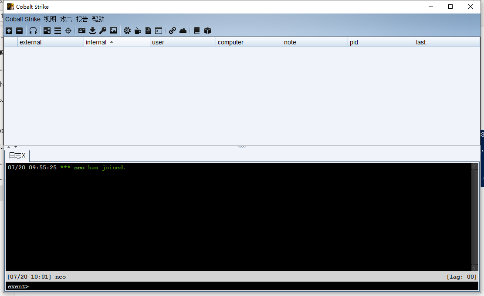Open credentials with the ID card icon

tap(82, 30)
